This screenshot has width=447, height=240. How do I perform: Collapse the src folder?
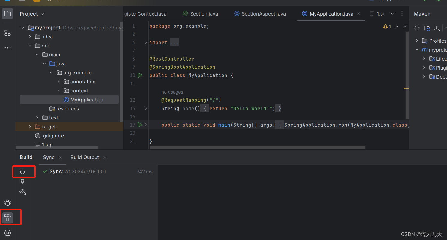(30, 46)
